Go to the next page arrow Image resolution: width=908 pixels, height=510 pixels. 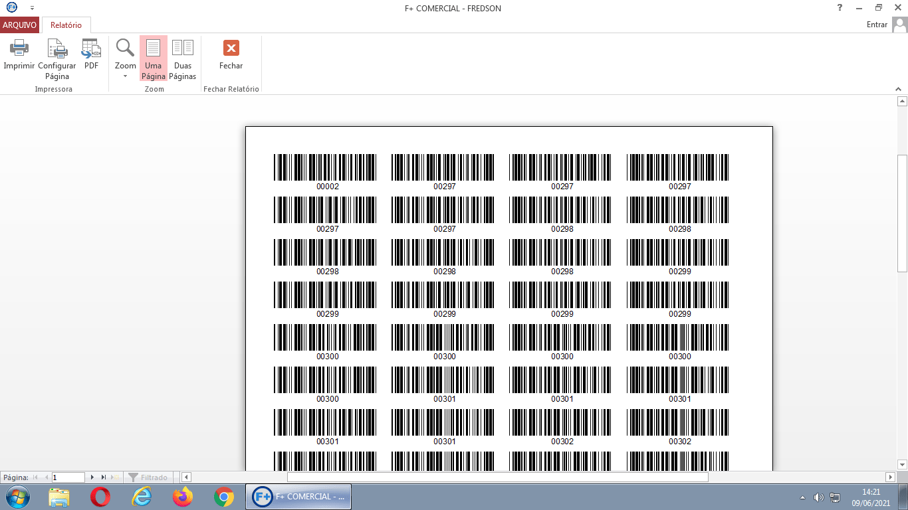tap(92, 477)
